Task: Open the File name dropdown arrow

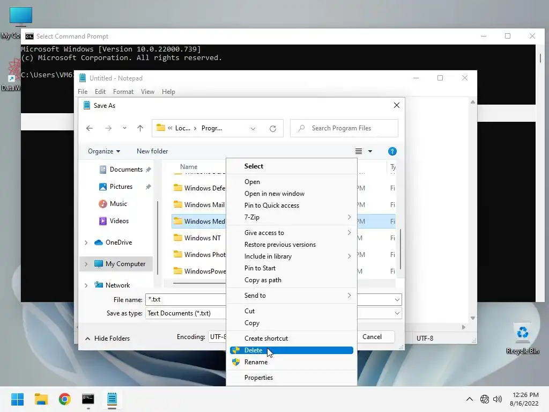Action: 397,299
